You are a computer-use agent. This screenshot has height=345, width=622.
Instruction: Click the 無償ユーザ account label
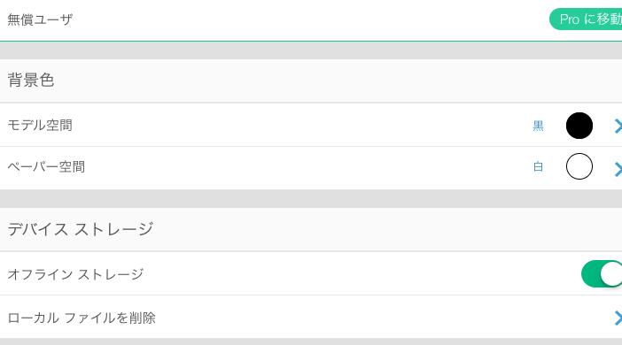[40, 19]
